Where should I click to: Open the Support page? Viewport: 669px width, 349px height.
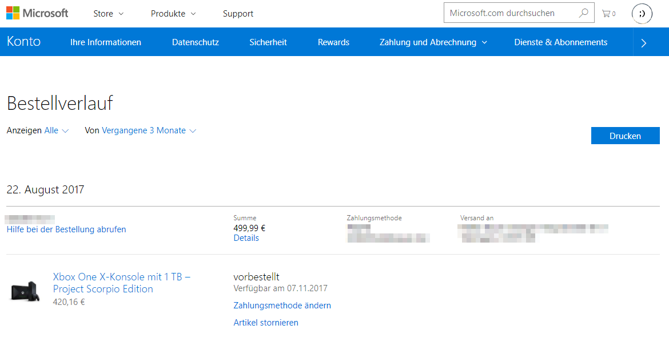(x=238, y=14)
